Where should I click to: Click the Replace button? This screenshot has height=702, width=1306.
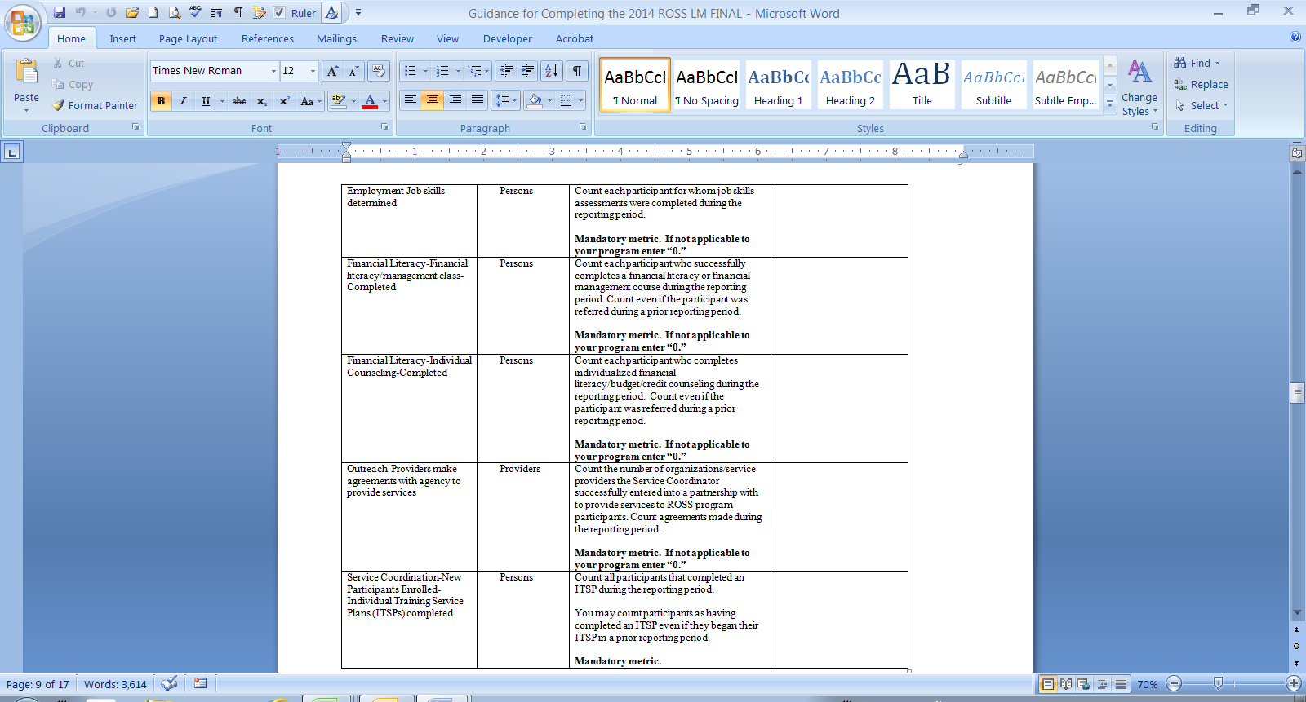pos(1201,84)
